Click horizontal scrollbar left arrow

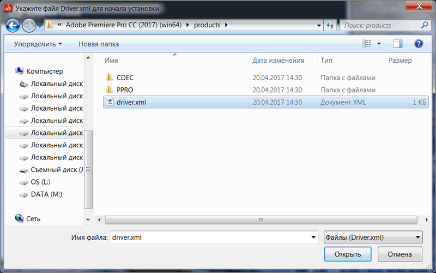click(99, 220)
